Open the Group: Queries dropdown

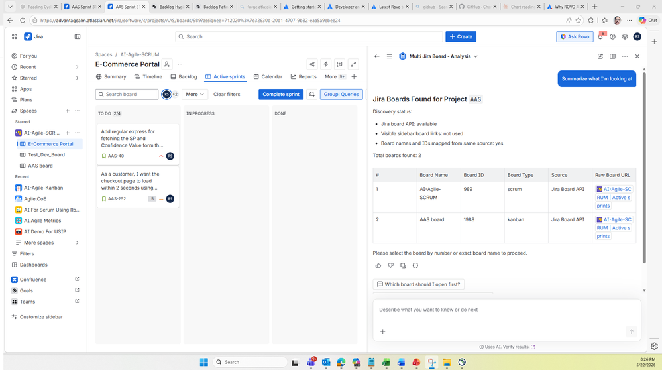pyautogui.click(x=341, y=95)
